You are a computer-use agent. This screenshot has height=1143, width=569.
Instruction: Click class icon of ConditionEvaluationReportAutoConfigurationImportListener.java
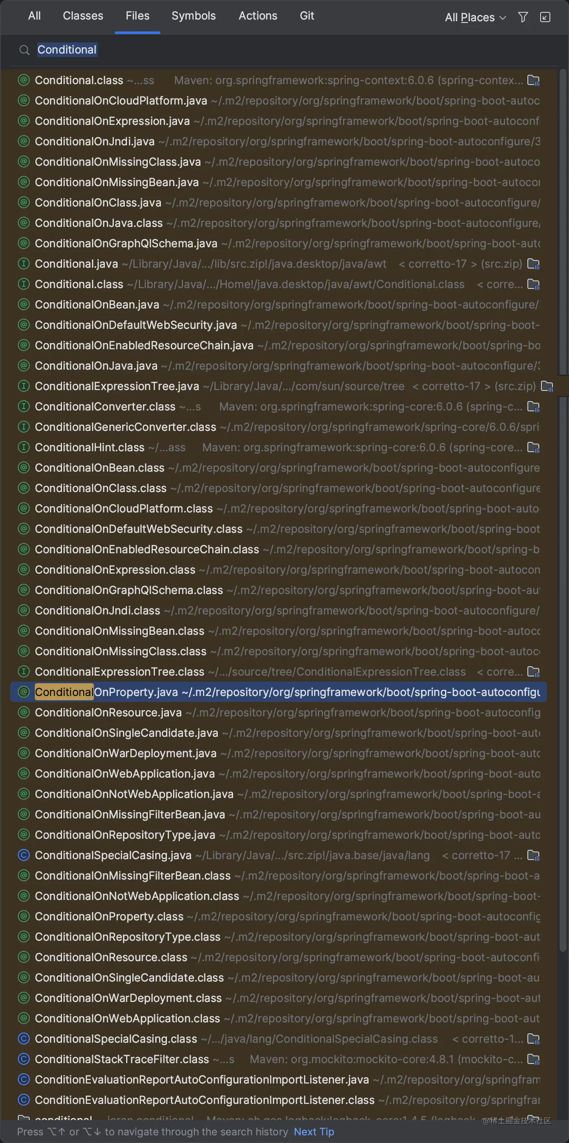coord(23,1080)
